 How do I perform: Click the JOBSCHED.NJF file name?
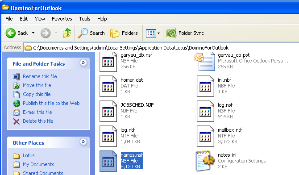[137, 105]
